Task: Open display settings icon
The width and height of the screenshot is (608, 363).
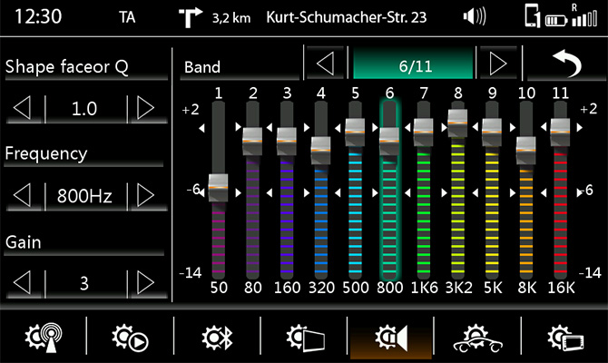Action: point(304,339)
